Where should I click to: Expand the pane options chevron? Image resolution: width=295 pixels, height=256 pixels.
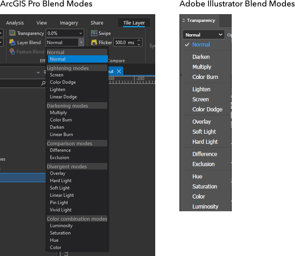coord(38,73)
